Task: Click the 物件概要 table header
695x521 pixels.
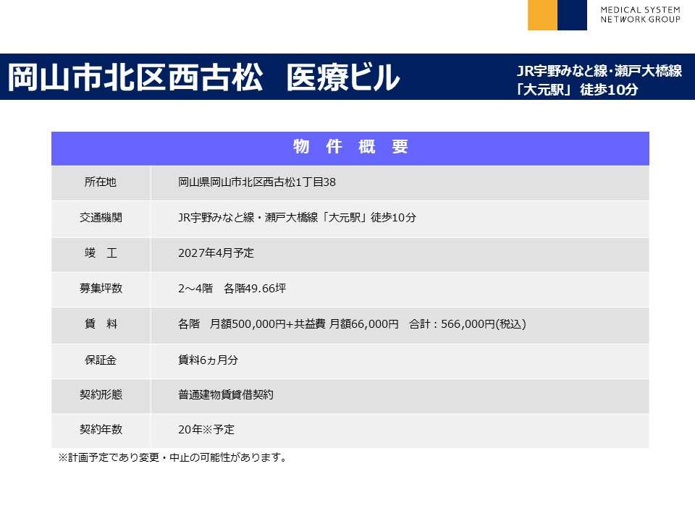Action: pyautogui.click(x=350, y=148)
